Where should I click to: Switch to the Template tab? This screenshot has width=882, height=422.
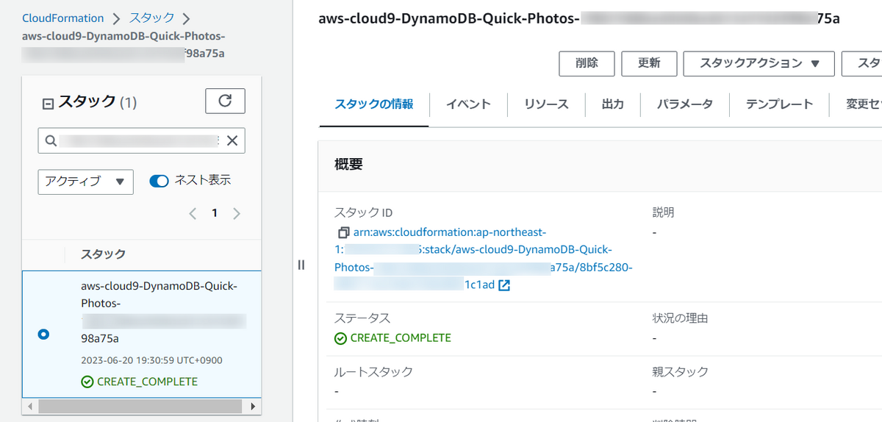779,104
